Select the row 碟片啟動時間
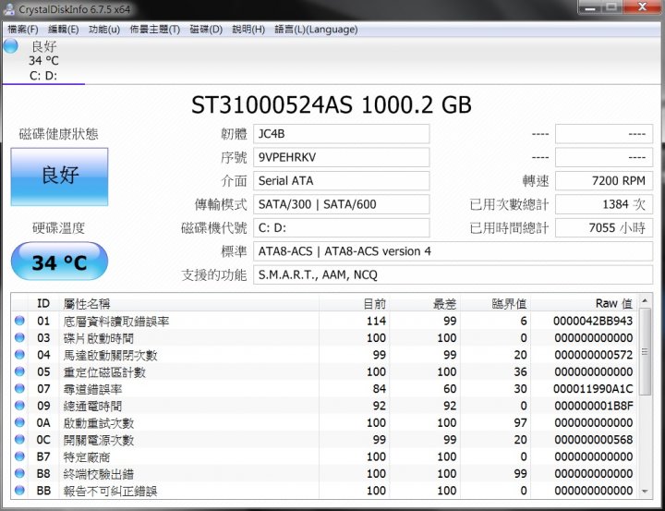 (x=324, y=338)
